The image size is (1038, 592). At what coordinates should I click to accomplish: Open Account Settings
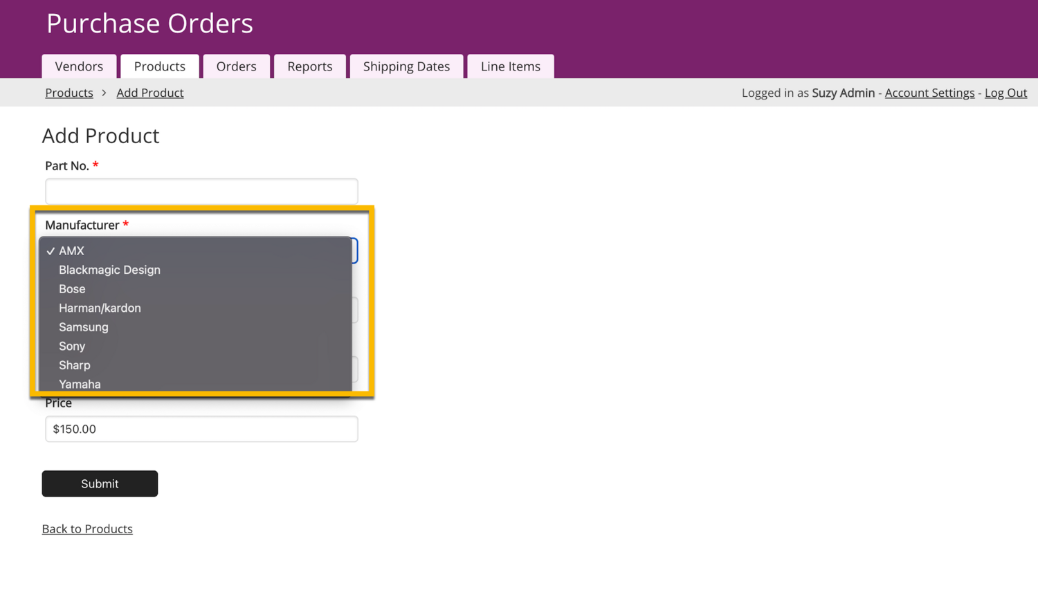[x=929, y=93]
